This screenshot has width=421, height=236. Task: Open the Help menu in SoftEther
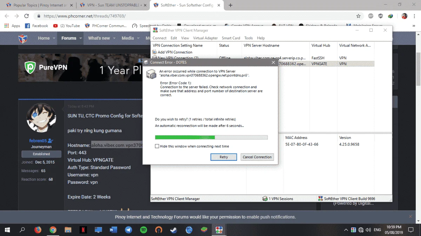[261, 38]
